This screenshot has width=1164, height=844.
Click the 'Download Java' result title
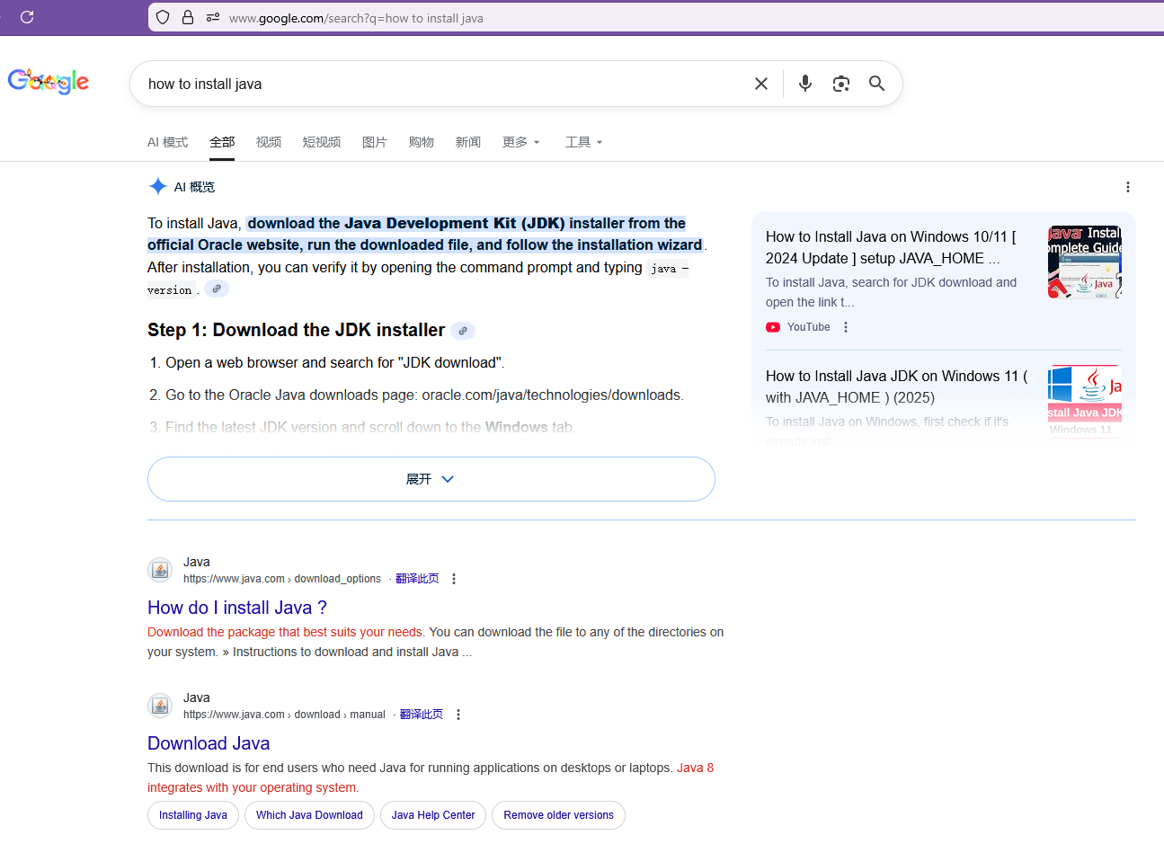pyautogui.click(x=209, y=743)
